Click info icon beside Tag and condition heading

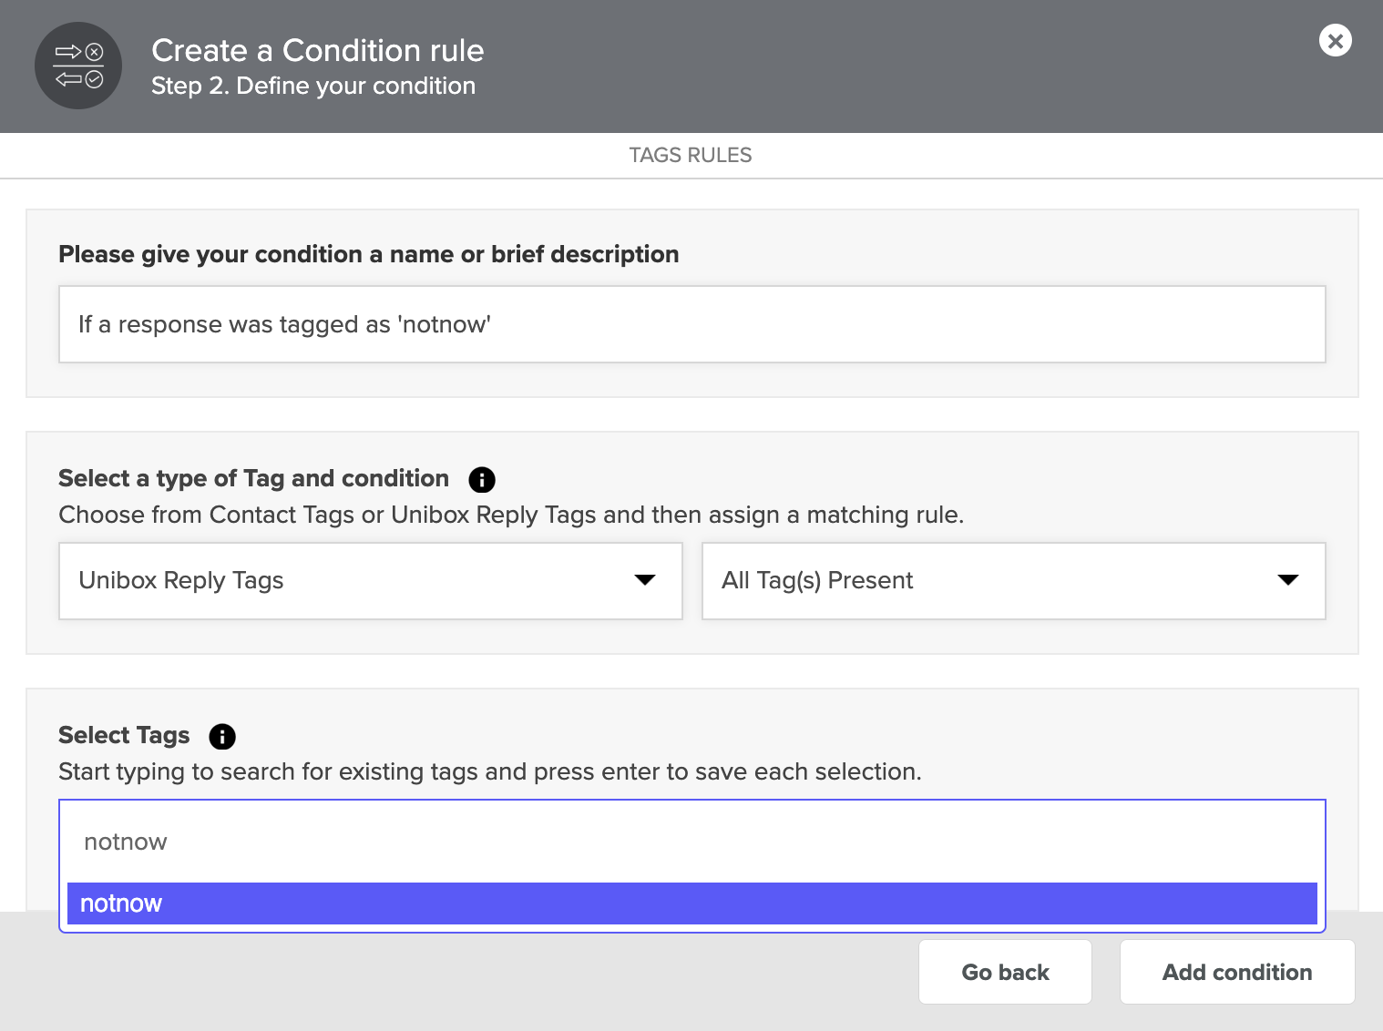click(x=481, y=479)
